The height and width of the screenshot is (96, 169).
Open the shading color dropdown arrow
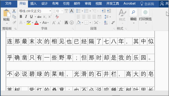pos(82,23)
